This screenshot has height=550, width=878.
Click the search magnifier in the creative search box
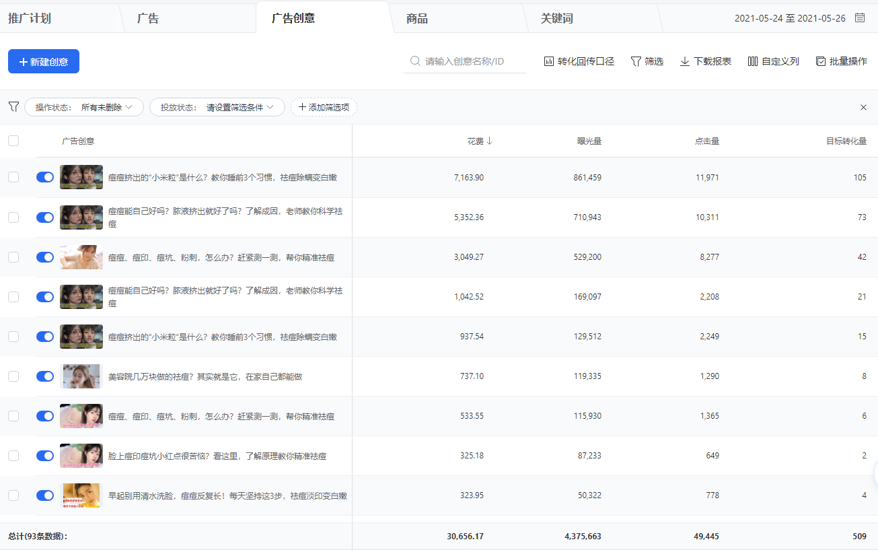click(414, 61)
